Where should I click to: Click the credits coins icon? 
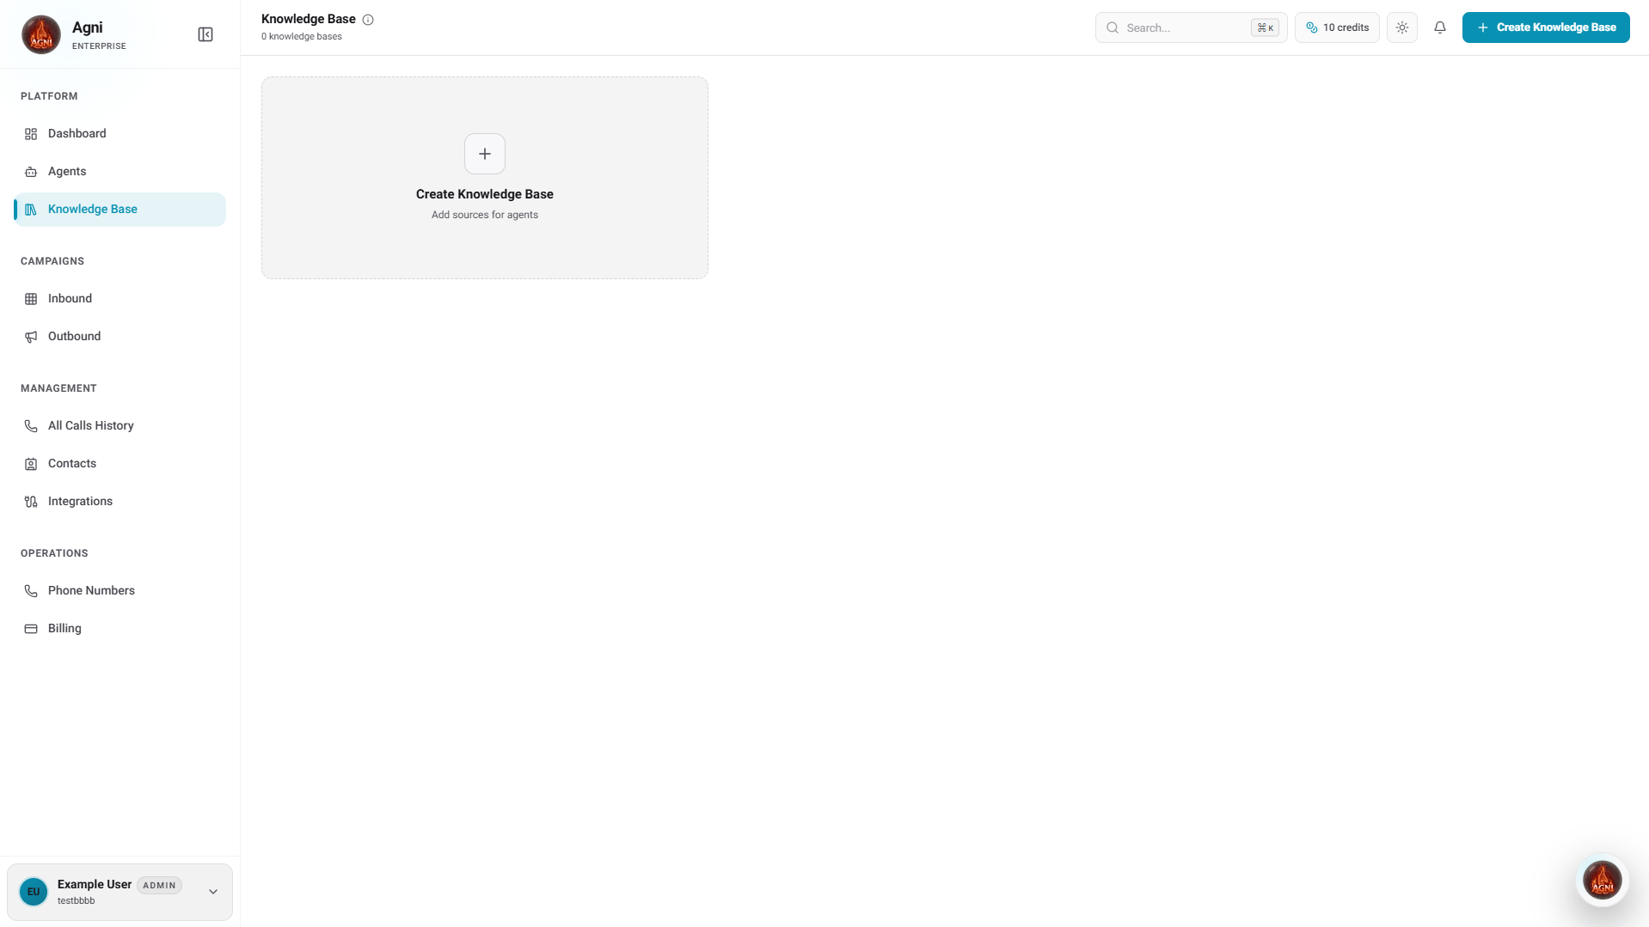1312,27
